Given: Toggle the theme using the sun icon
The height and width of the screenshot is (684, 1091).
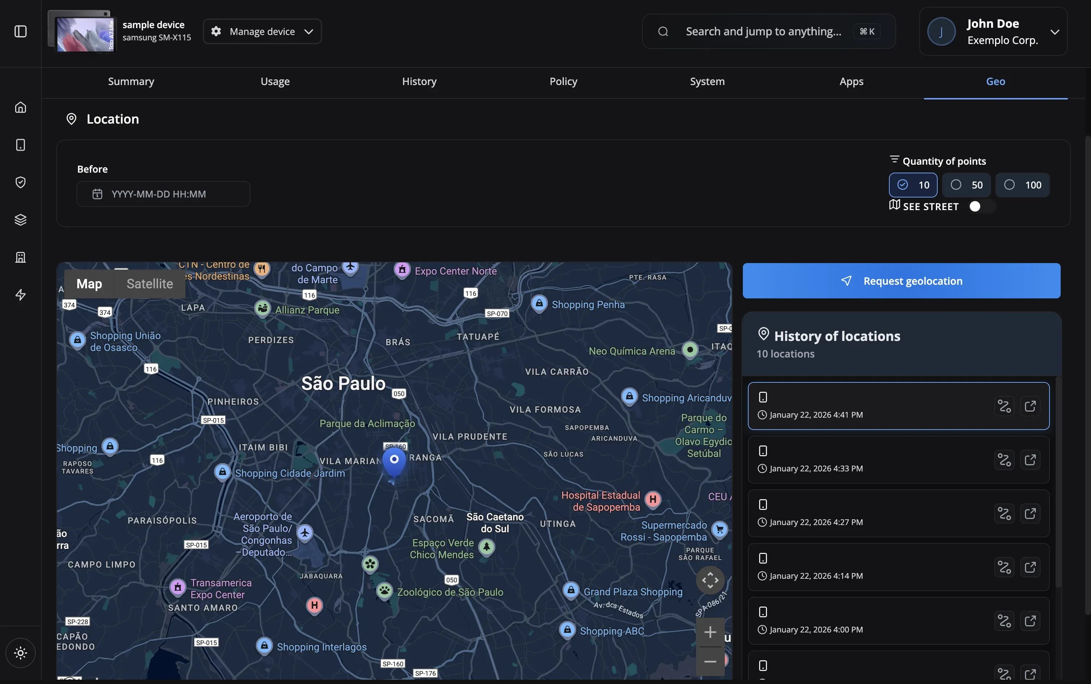Looking at the screenshot, I should click(x=20, y=653).
